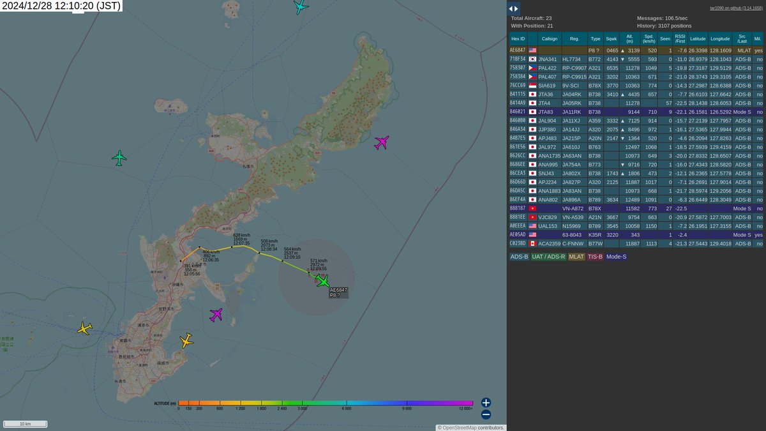This screenshot has height=431, width=766.
Task: Sort the table by Reg. column
Action: pyautogui.click(x=574, y=39)
